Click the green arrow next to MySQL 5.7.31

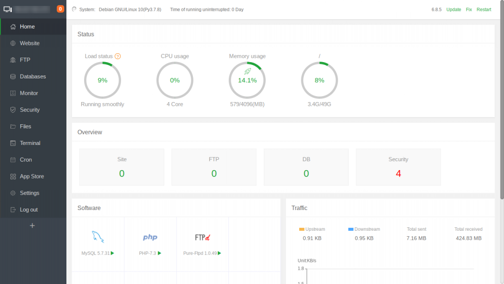(x=113, y=253)
